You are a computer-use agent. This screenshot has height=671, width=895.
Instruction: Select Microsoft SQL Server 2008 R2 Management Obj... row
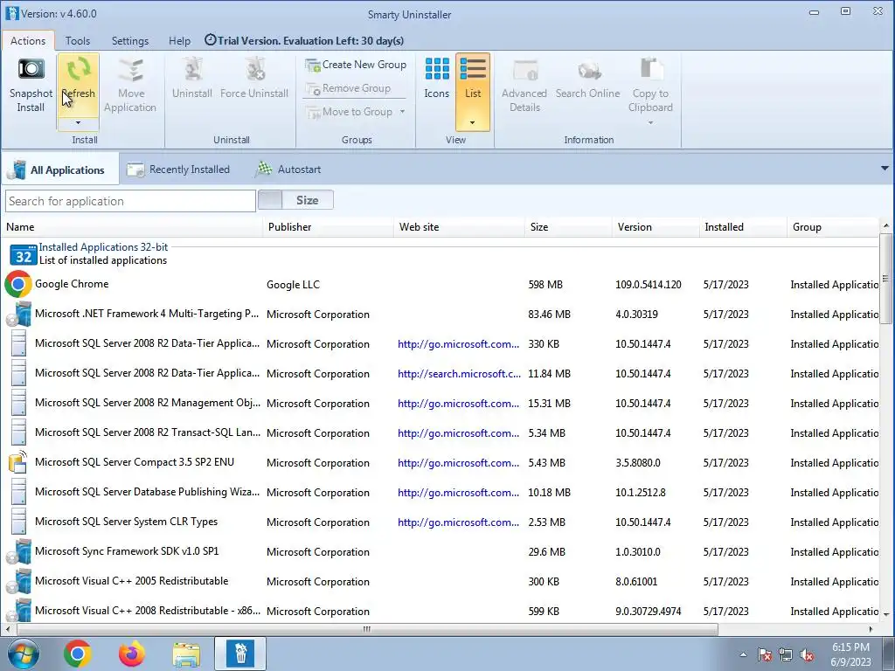pyautogui.click(x=441, y=404)
